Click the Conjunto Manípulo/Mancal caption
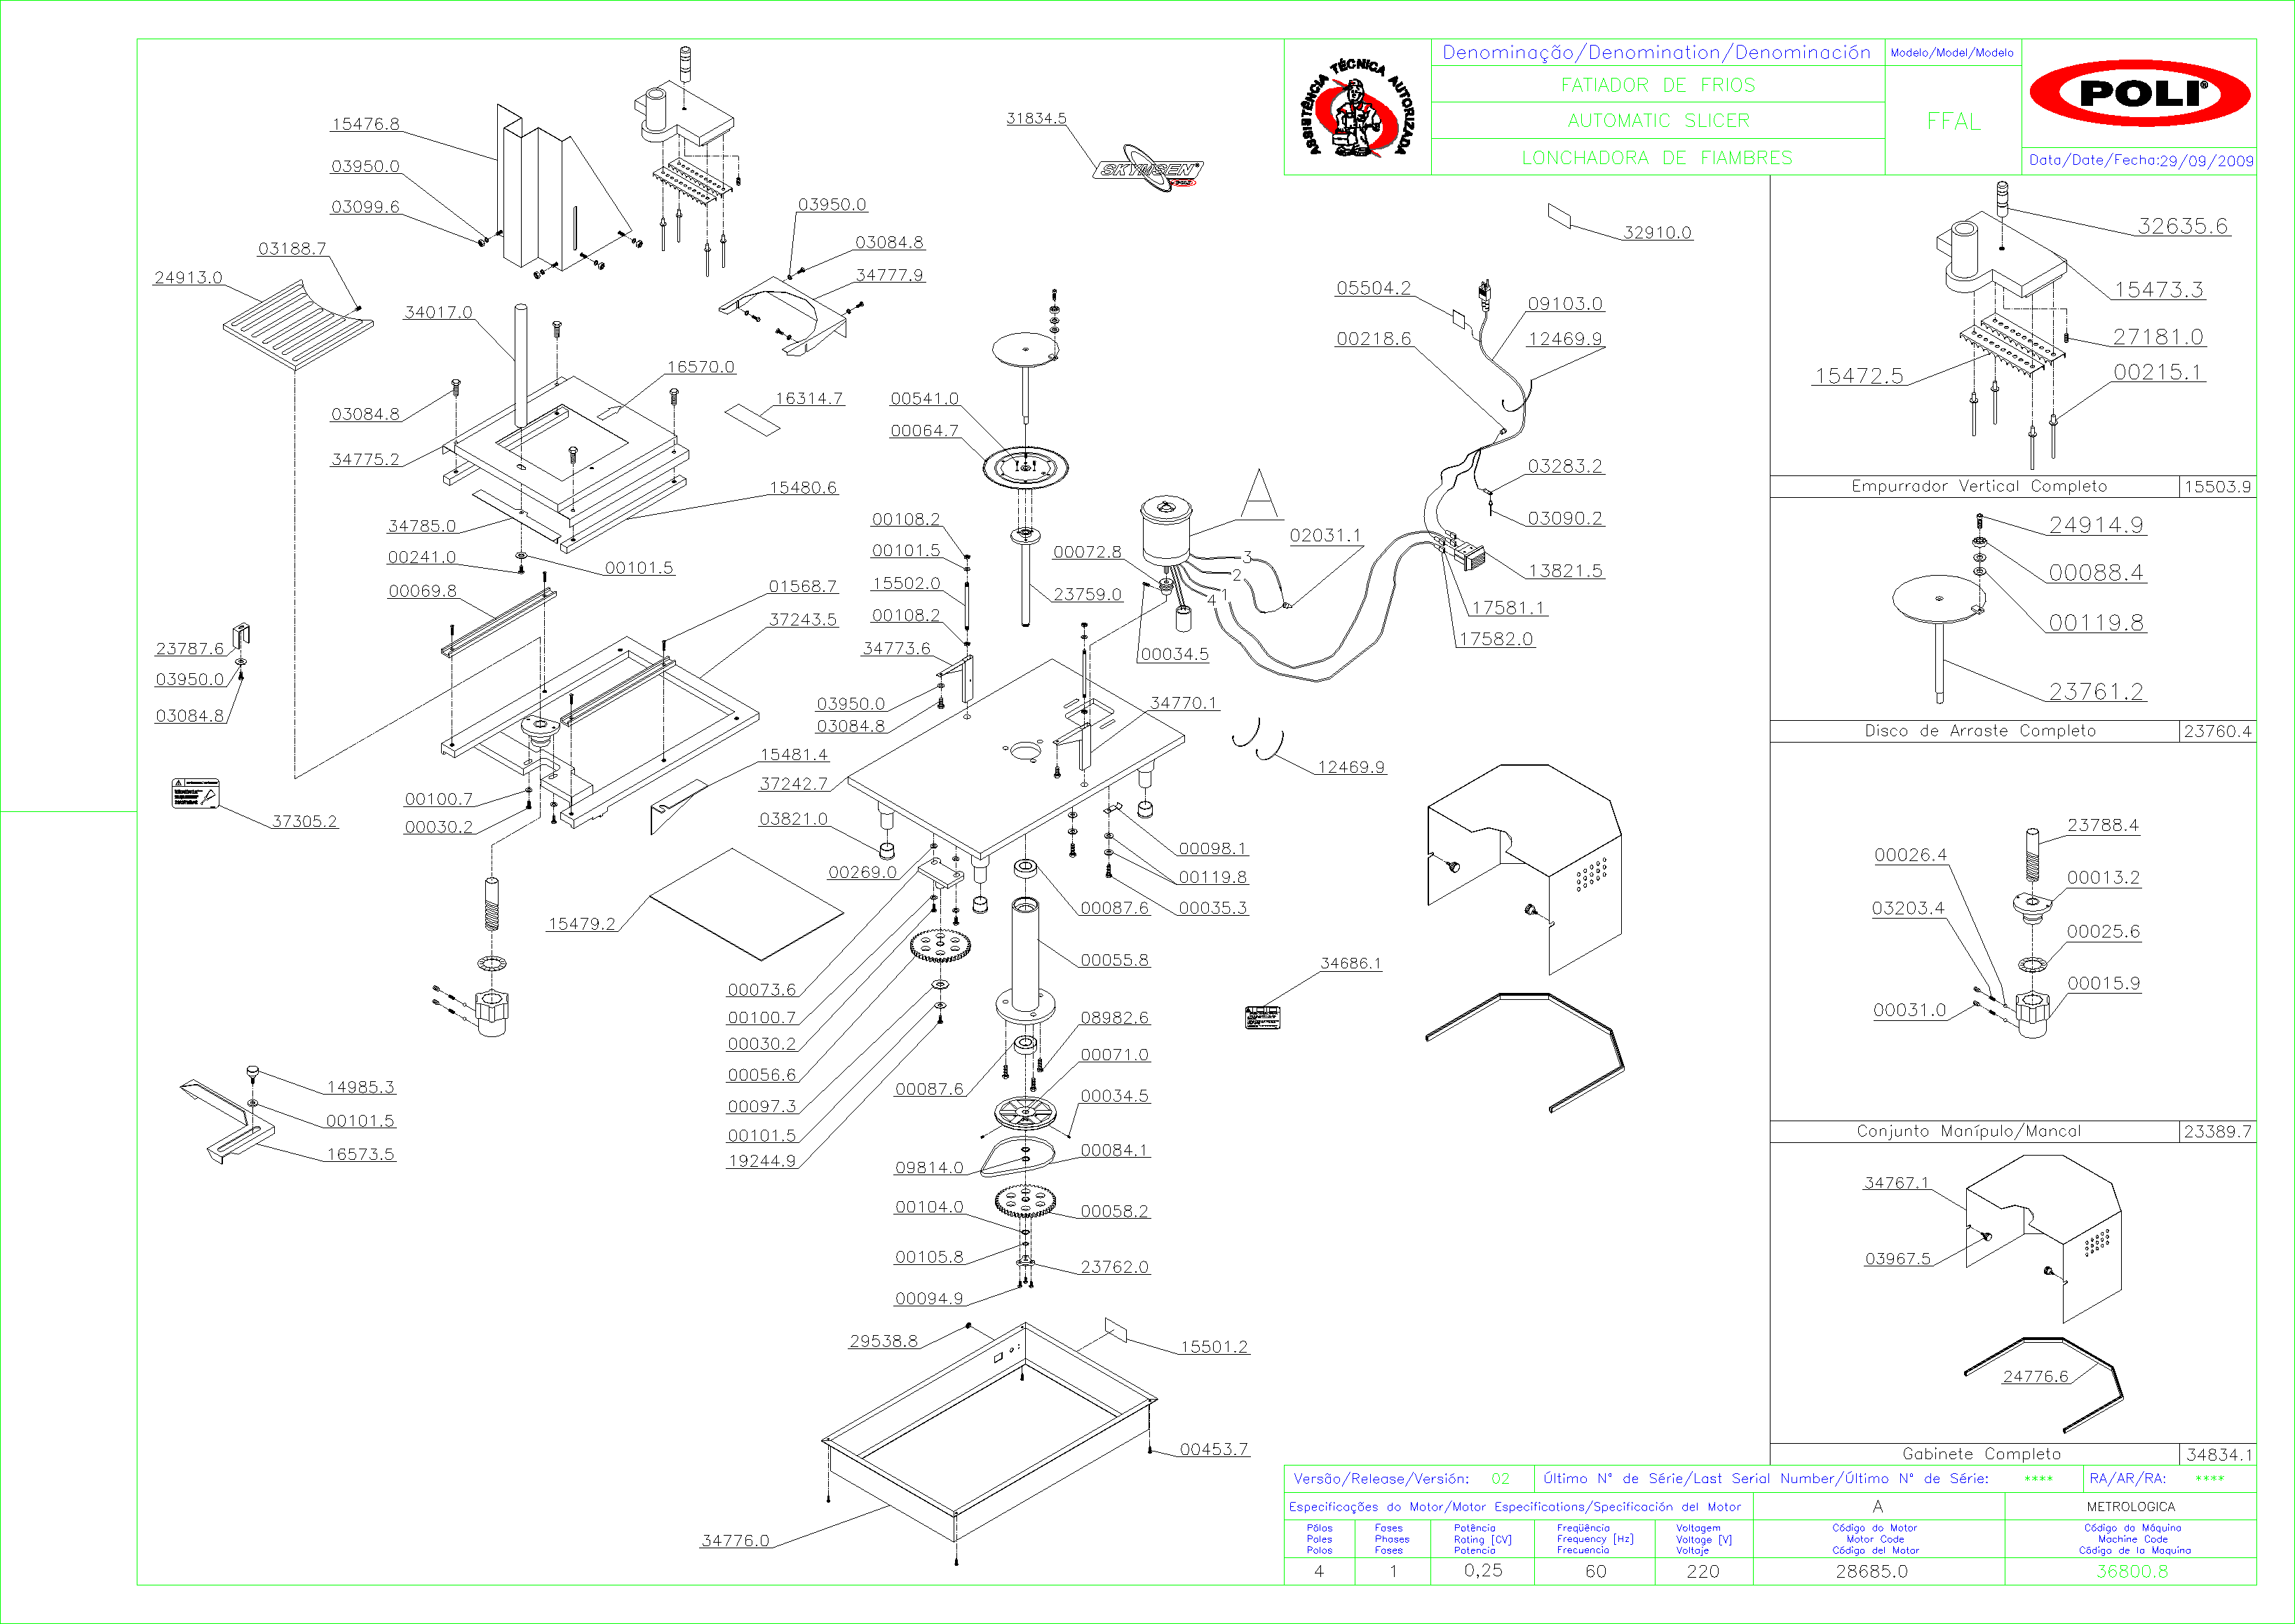Viewport: 2295px width, 1624px height. pyautogui.click(x=1969, y=1132)
